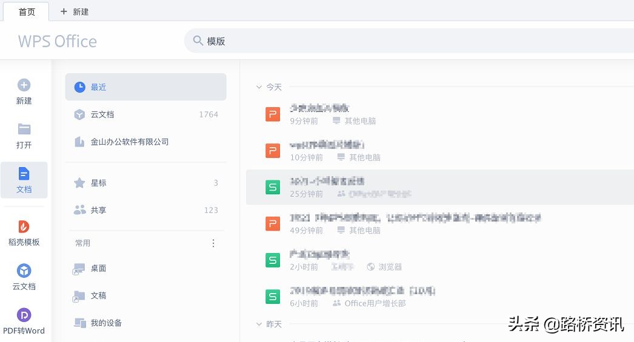This screenshot has width=634, height=342.
Task: Collapse the 今天 section
Action: pyautogui.click(x=259, y=87)
